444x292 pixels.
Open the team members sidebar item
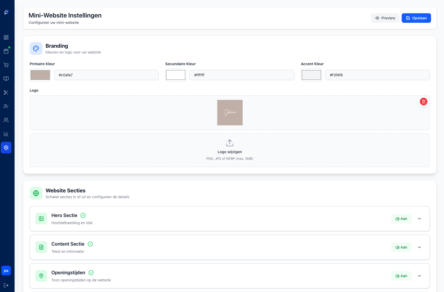pyautogui.click(x=6, y=120)
